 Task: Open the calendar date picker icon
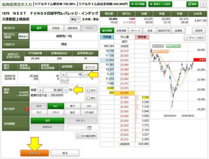(x=90, y=128)
